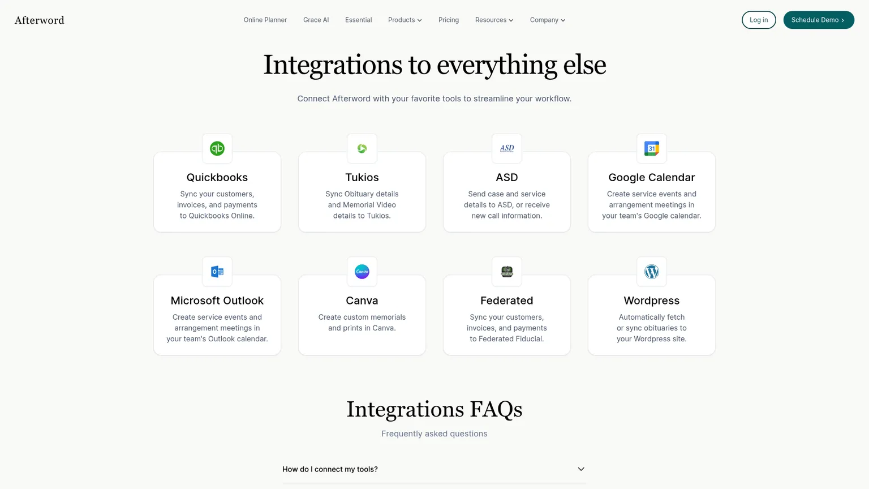Image resolution: width=869 pixels, height=489 pixels.
Task: Expand the 'How do I connect my tools?' FAQ
Action: [x=434, y=469]
